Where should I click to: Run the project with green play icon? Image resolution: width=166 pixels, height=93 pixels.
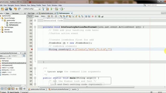[52, 9]
